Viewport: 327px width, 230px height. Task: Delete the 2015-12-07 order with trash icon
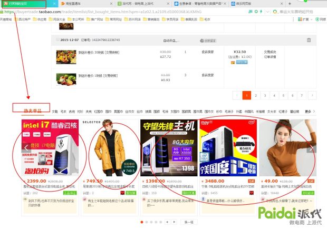(309, 40)
